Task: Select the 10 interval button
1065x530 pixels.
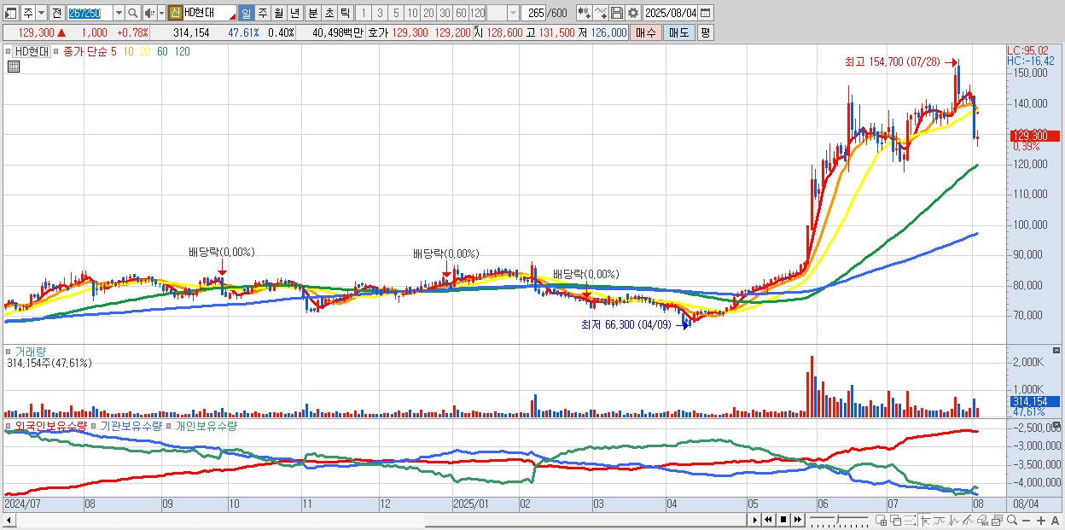Action: 412,13
